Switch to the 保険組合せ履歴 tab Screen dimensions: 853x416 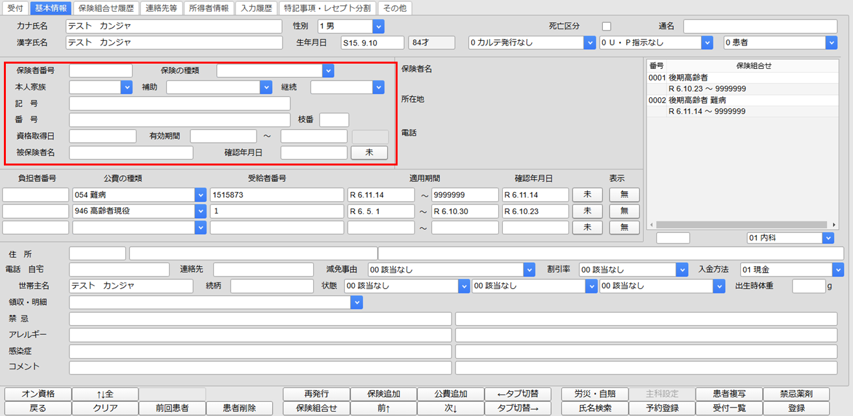click(x=106, y=8)
